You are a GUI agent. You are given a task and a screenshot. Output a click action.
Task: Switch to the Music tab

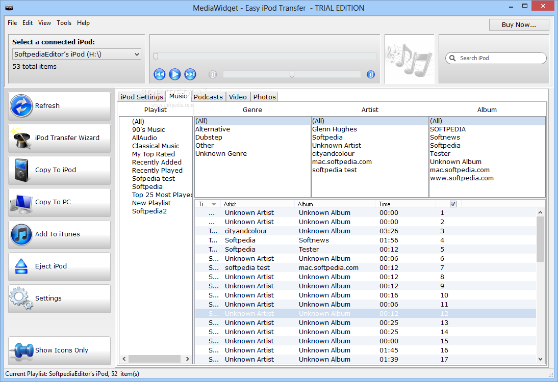(x=178, y=96)
